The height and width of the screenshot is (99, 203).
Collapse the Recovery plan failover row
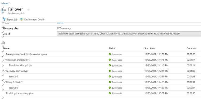coord(5,71)
